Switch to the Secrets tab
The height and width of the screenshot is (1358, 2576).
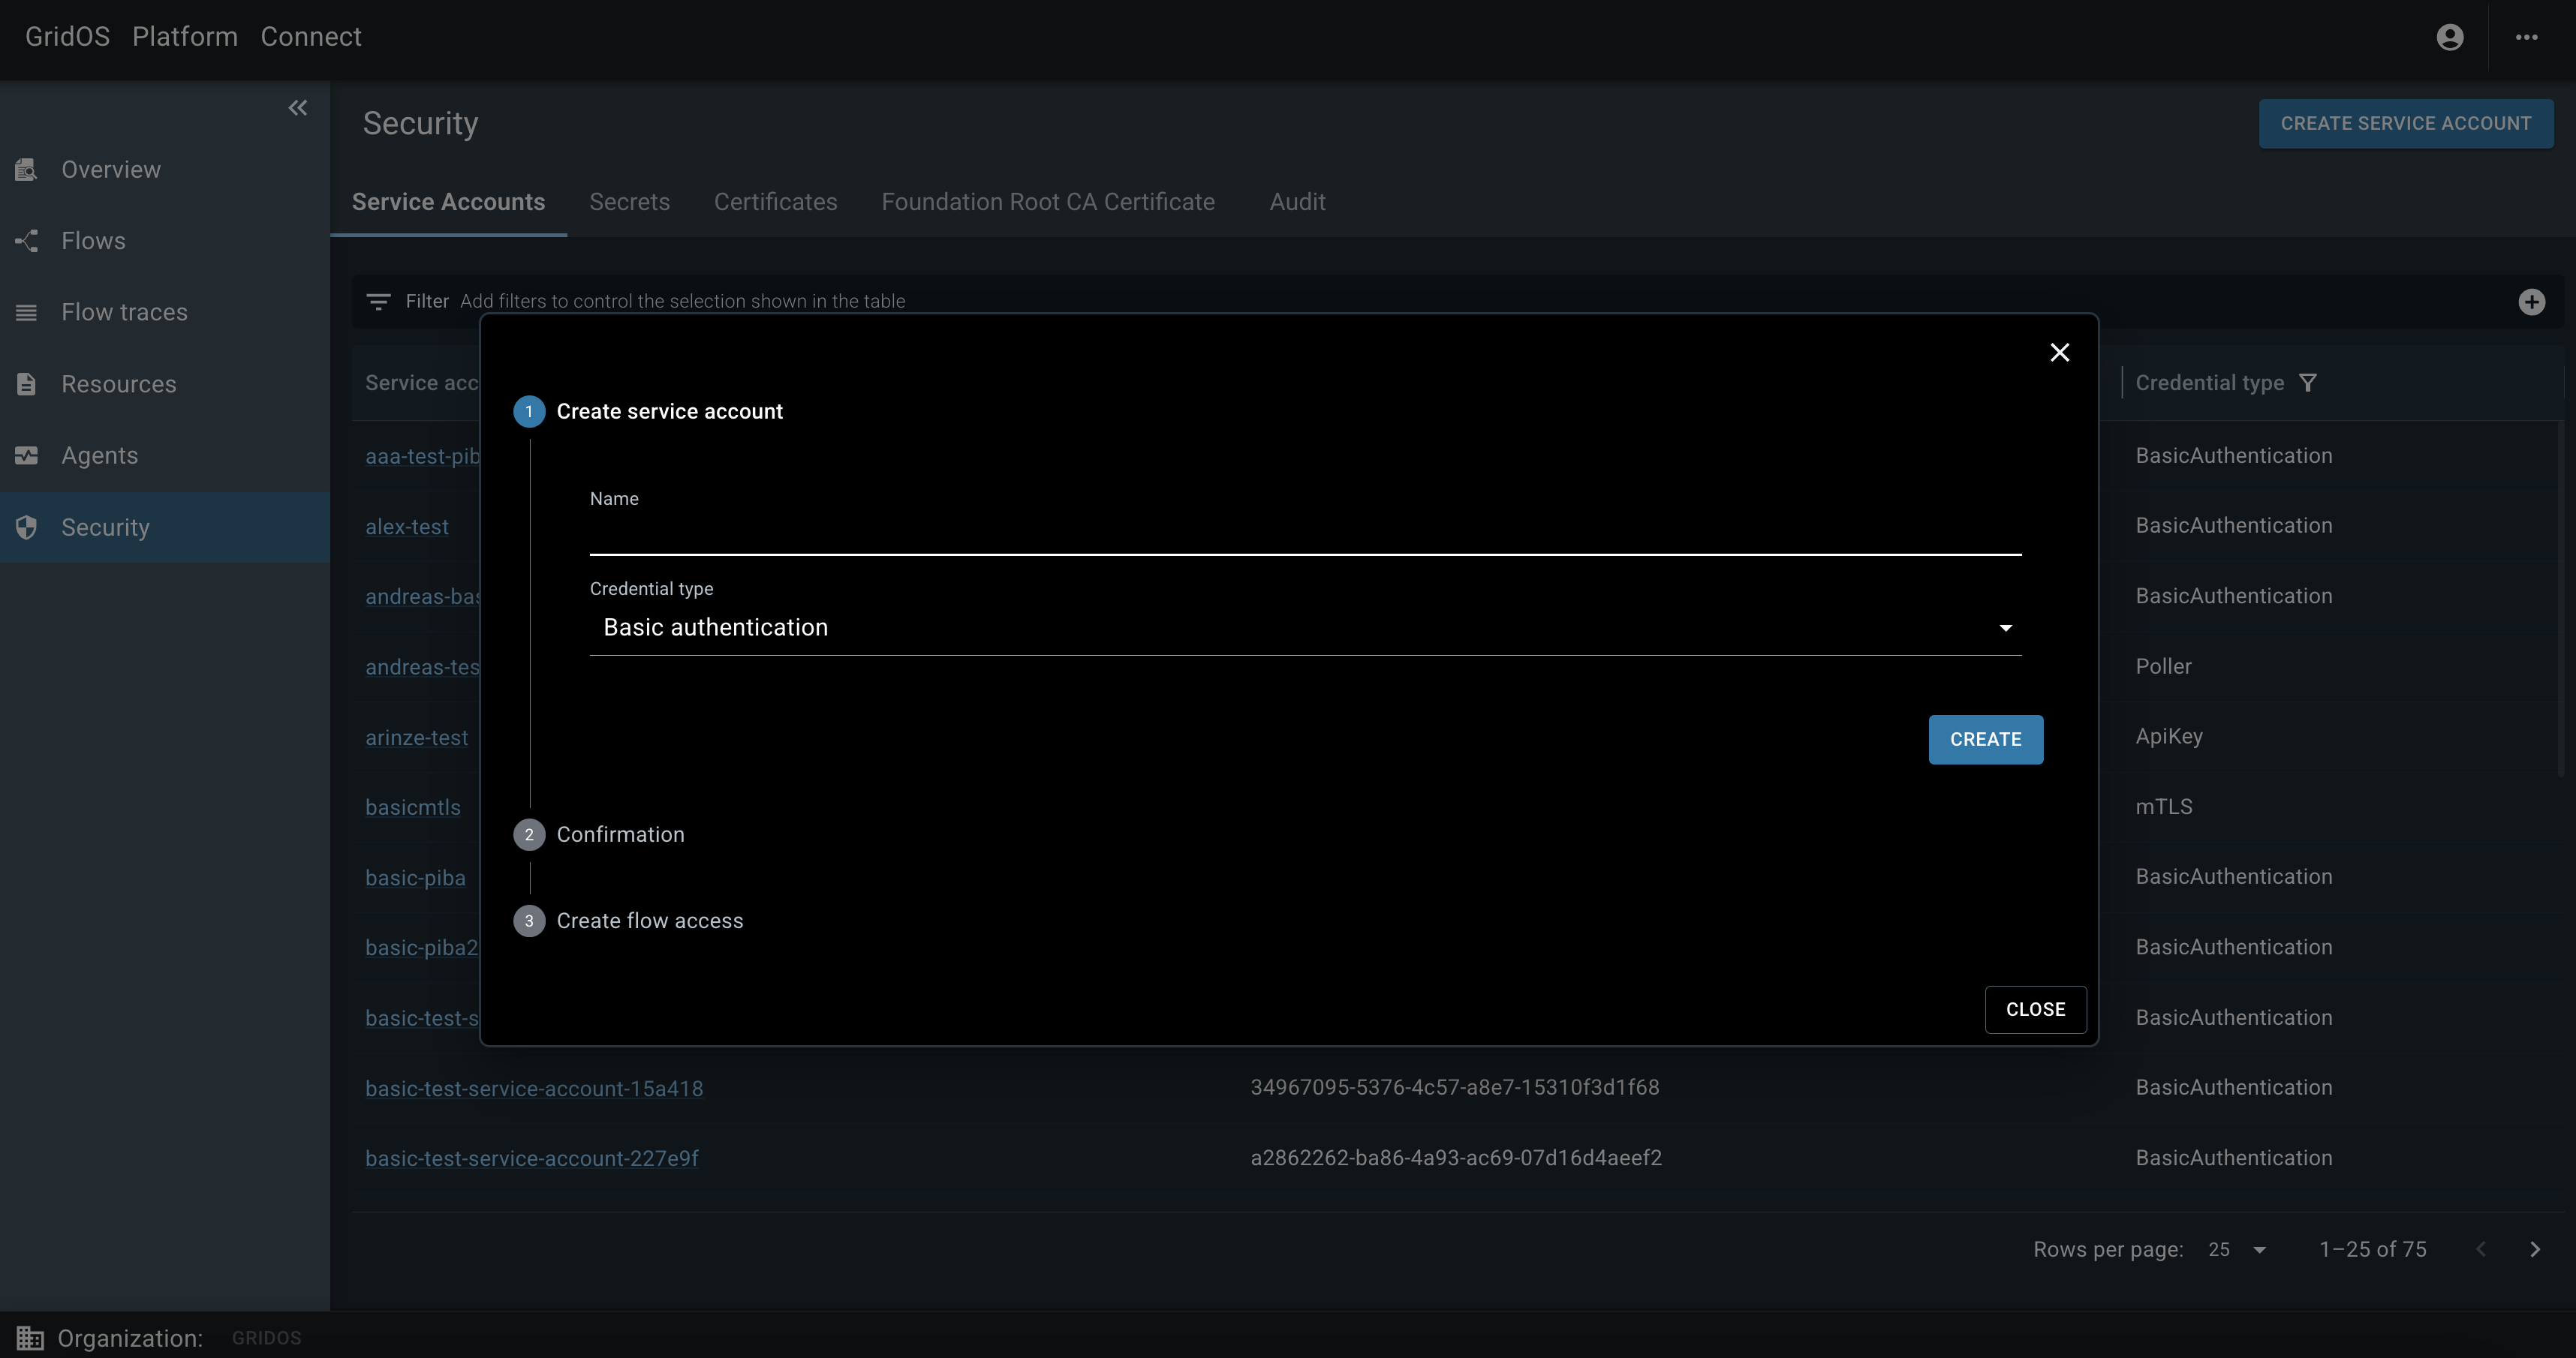point(629,202)
